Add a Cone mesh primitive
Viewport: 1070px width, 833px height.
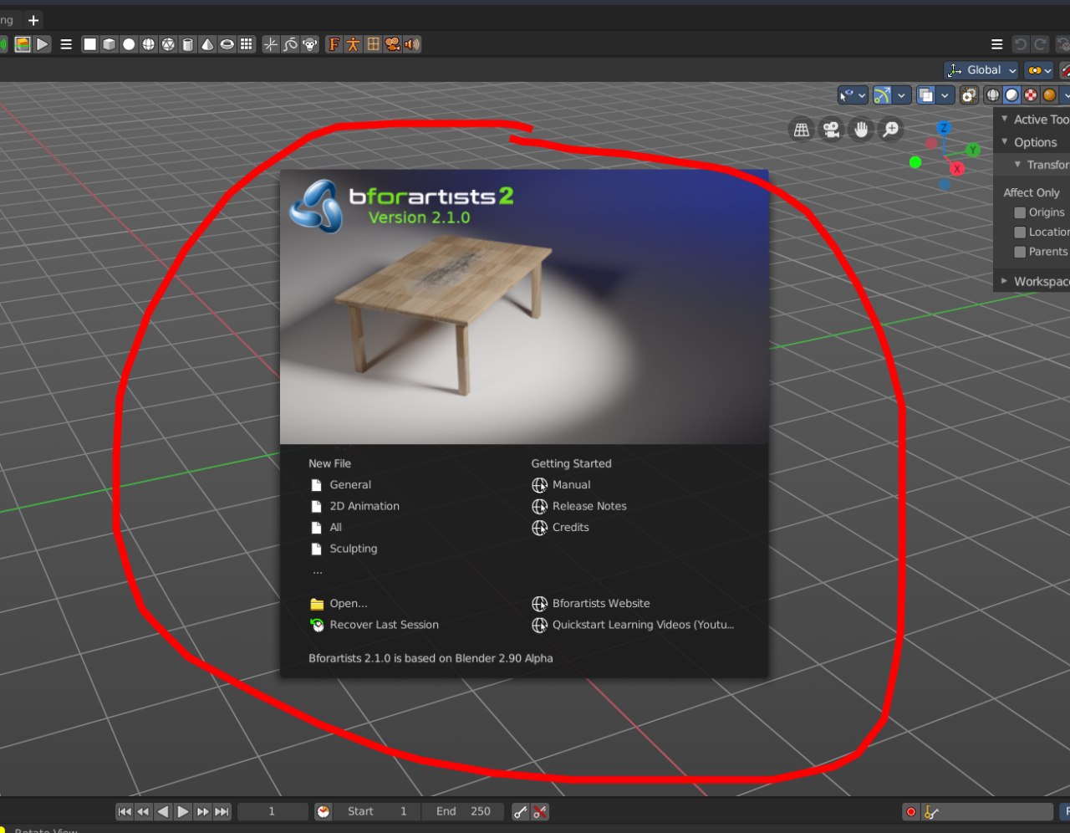[207, 44]
